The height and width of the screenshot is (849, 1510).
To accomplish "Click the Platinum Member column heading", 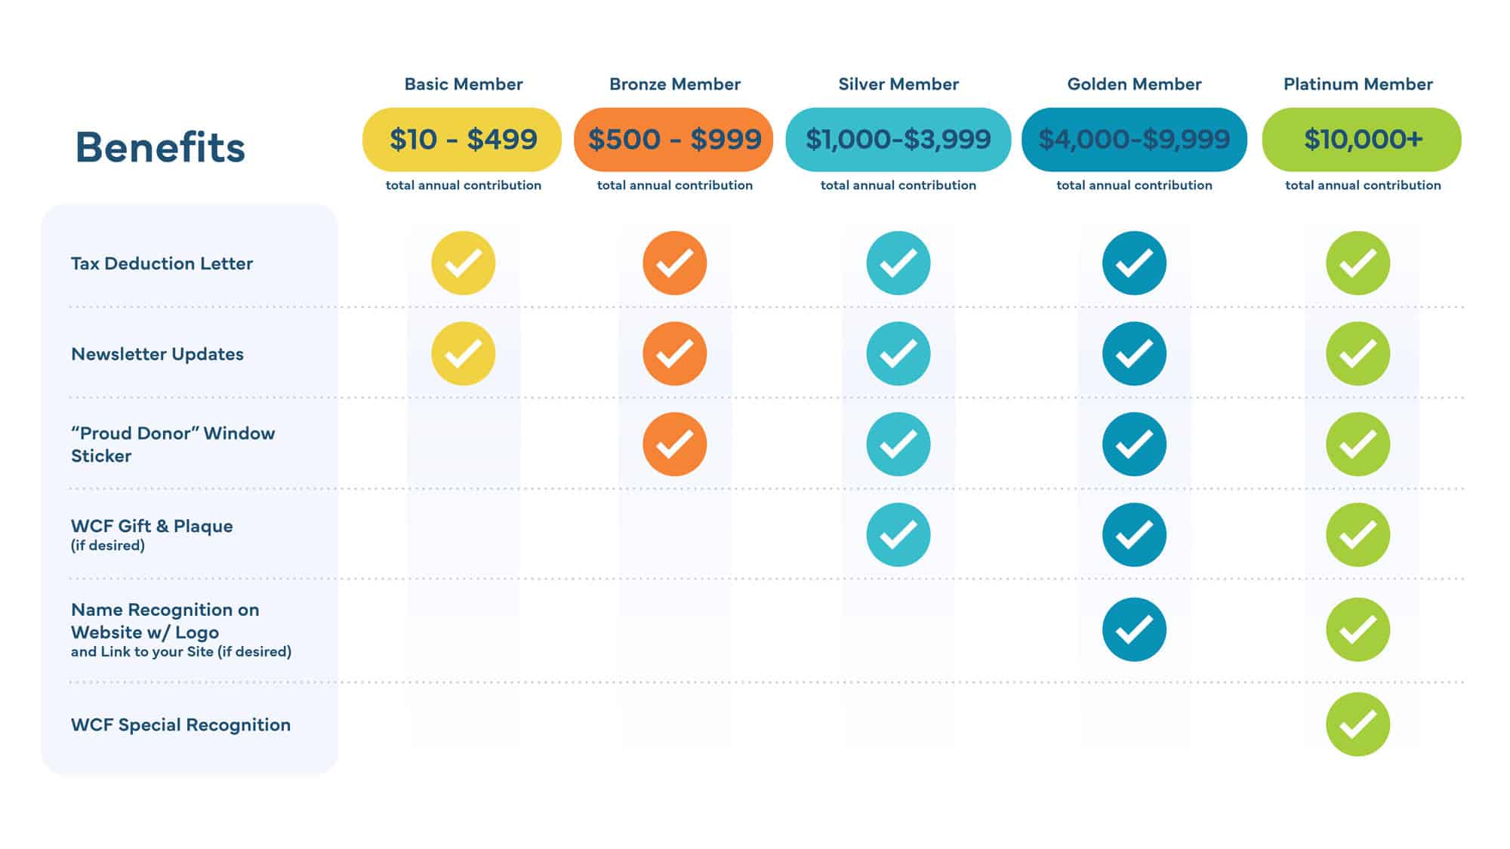I will [1357, 84].
